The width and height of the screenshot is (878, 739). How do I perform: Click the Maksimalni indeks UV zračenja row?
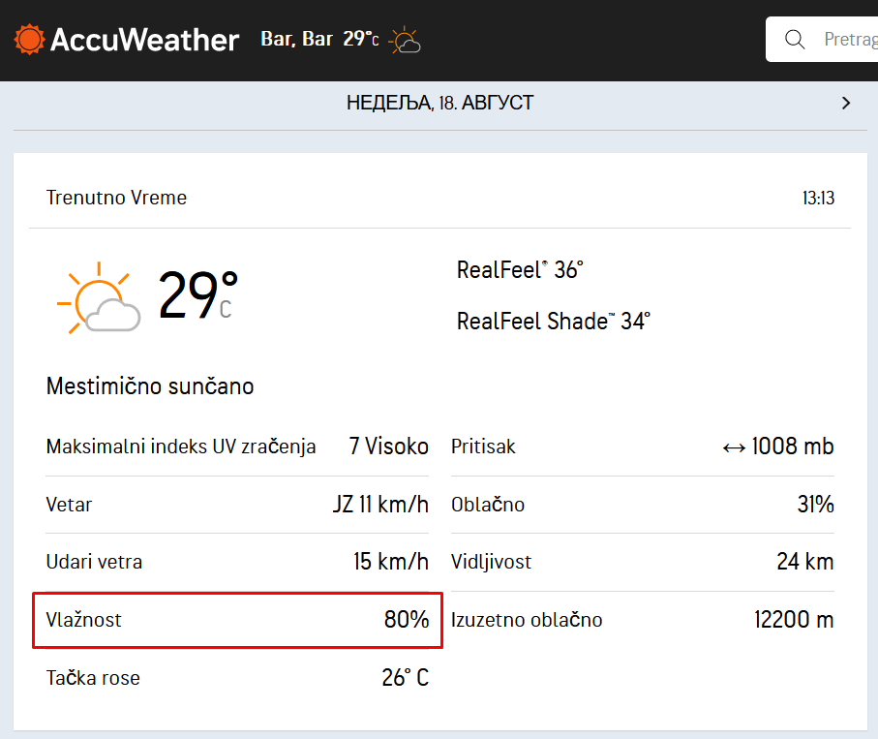coord(237,447)
